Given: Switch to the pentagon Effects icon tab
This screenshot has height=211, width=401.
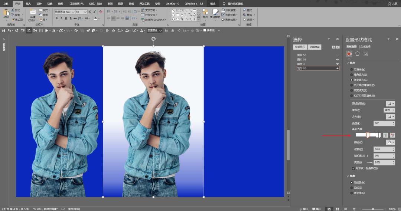Looking at the screenshot, I should point(357,54).
